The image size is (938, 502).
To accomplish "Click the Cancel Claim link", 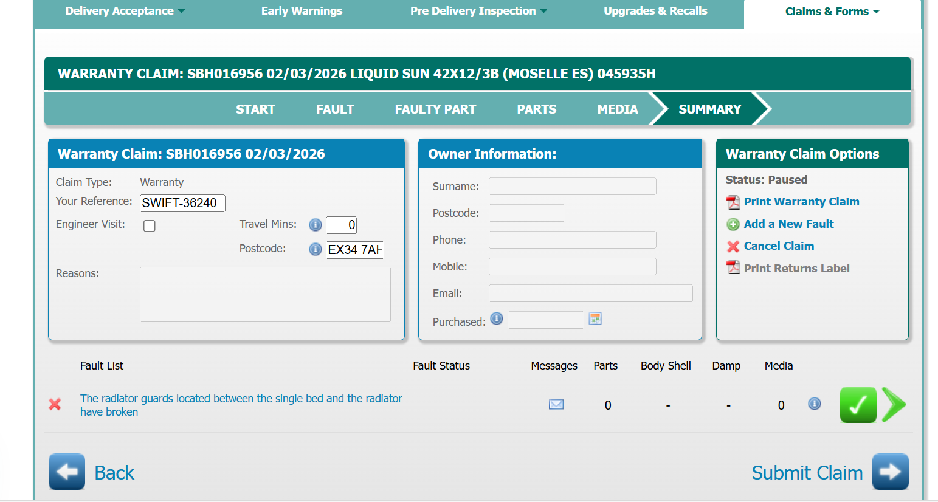I will 778,246.
